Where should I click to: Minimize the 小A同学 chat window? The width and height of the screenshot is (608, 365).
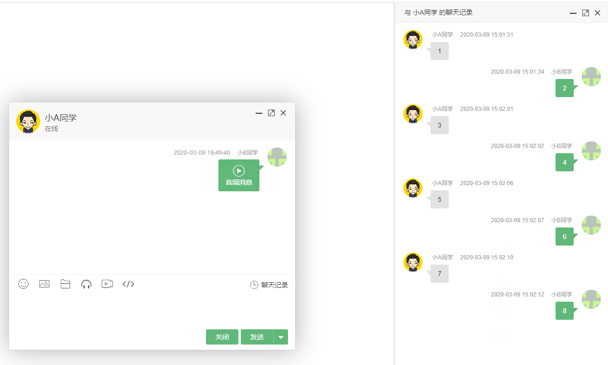(259, 113)
